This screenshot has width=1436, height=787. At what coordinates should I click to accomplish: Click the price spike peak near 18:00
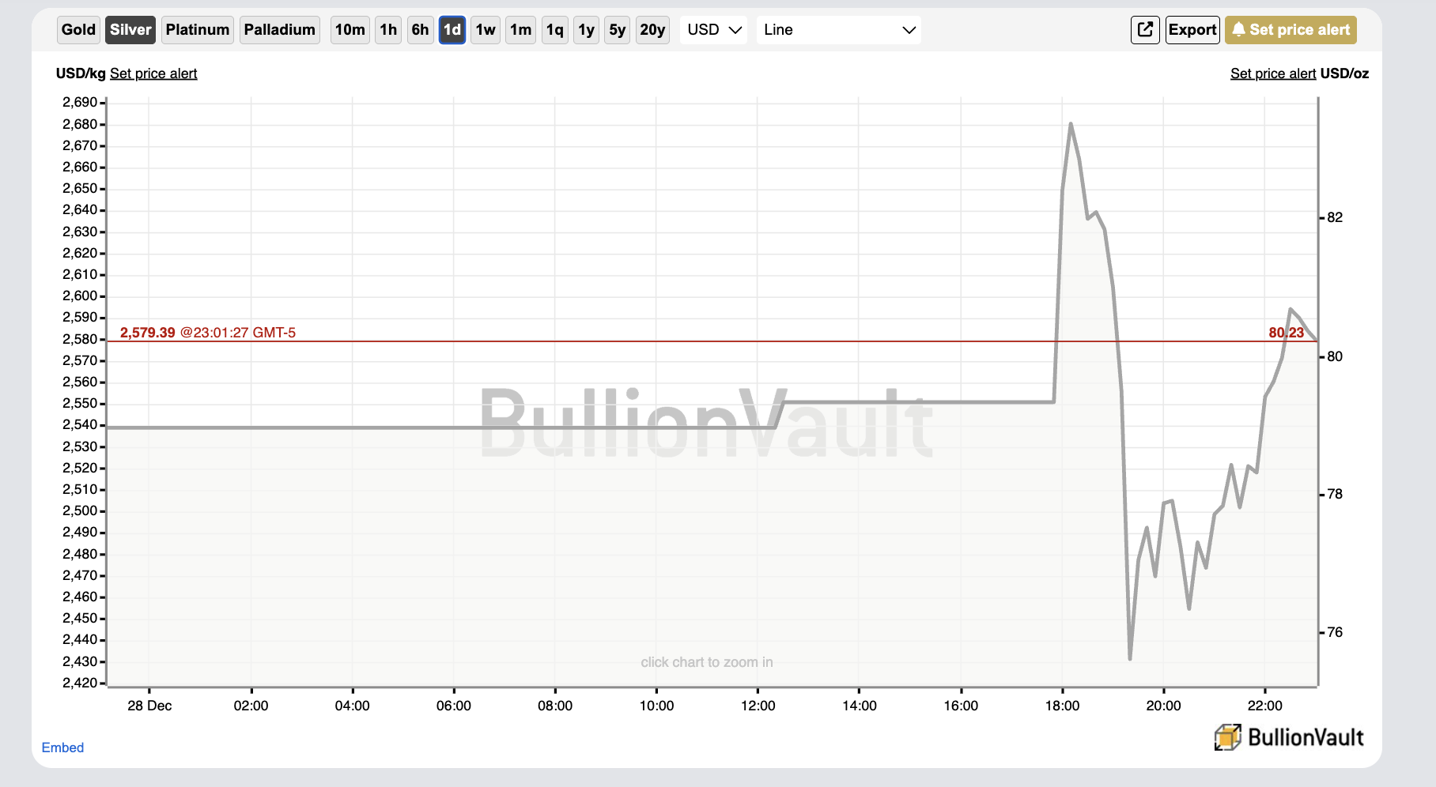[1071, 124]
